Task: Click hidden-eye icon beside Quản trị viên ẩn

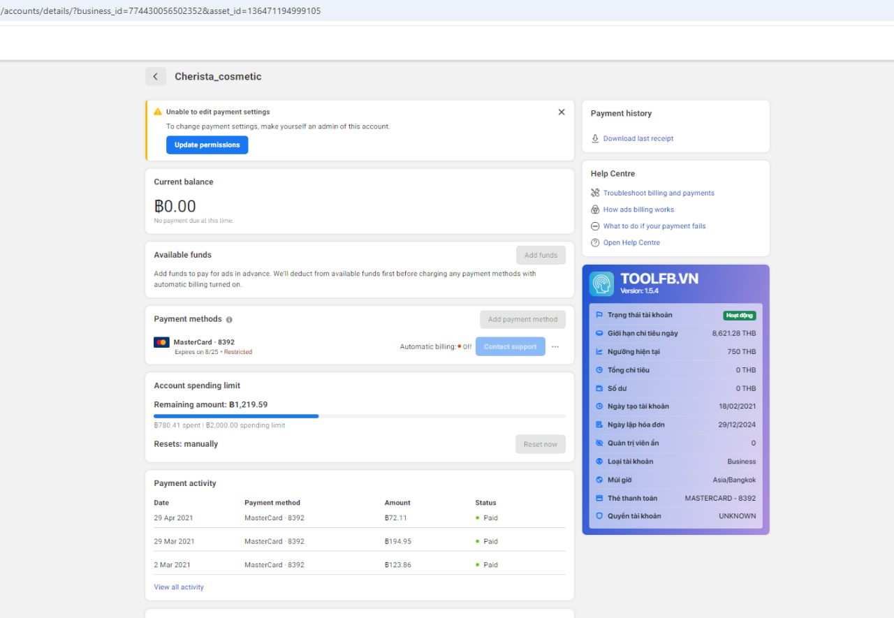Action: tap(599, 443)
